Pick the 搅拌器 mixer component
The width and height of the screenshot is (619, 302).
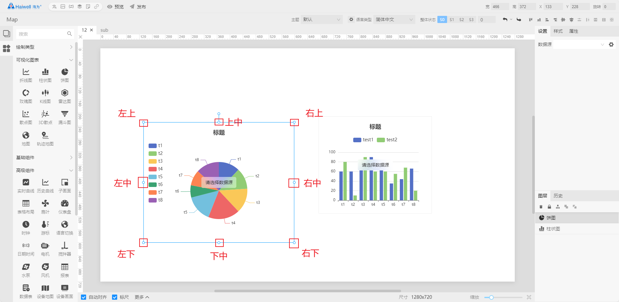(65, 249)
